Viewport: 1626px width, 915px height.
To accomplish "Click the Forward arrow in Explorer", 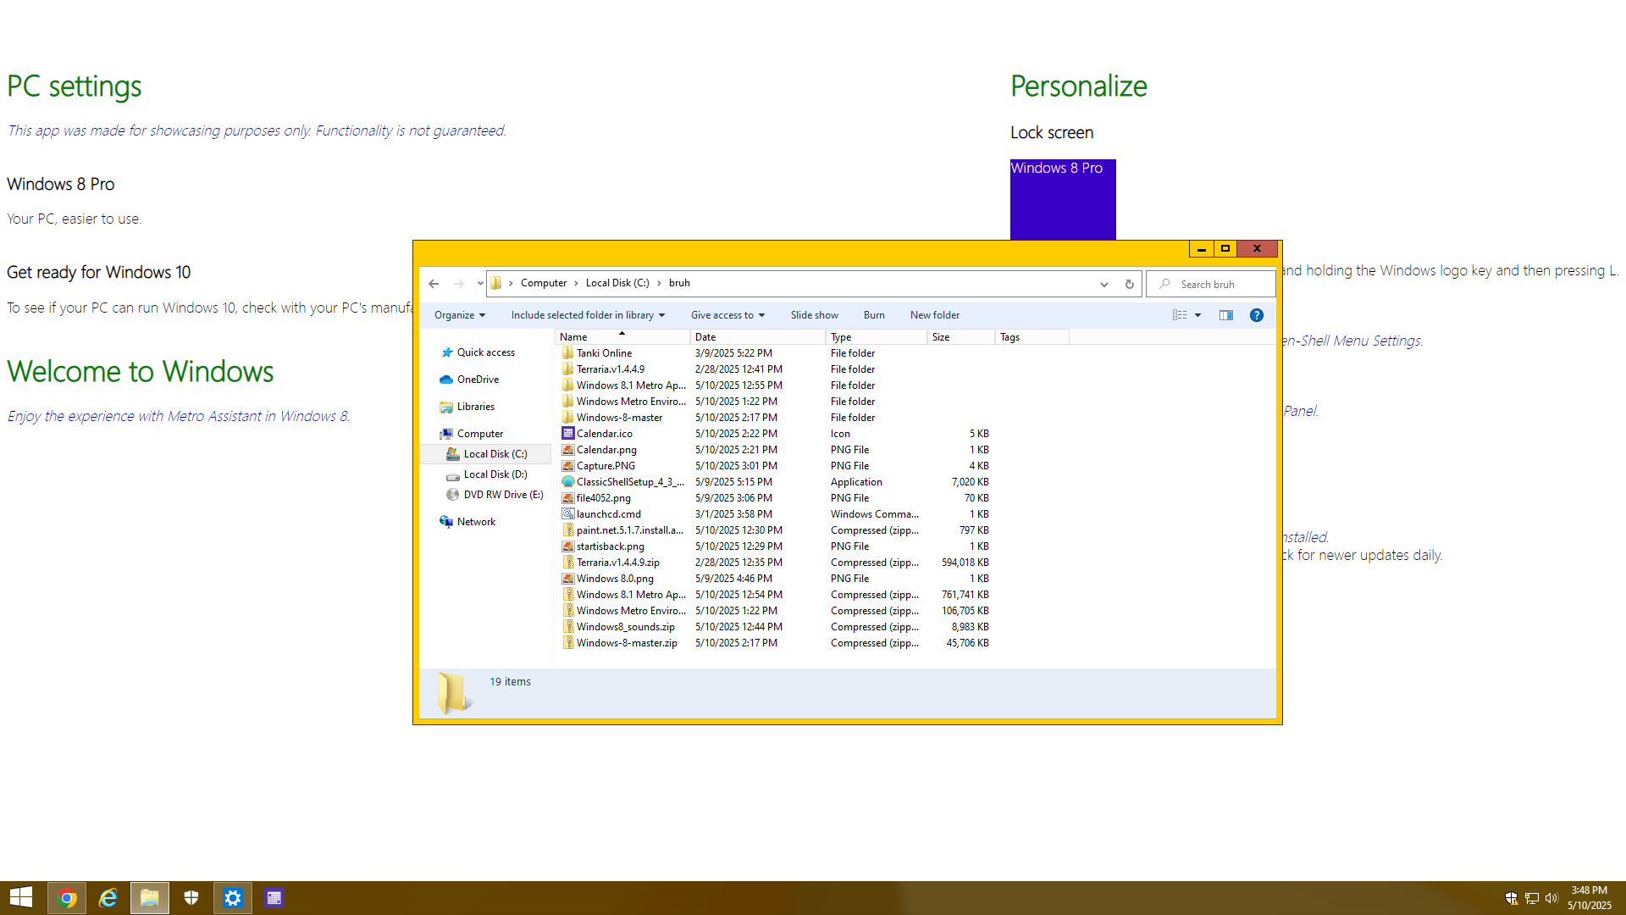I will pos(458,284).
